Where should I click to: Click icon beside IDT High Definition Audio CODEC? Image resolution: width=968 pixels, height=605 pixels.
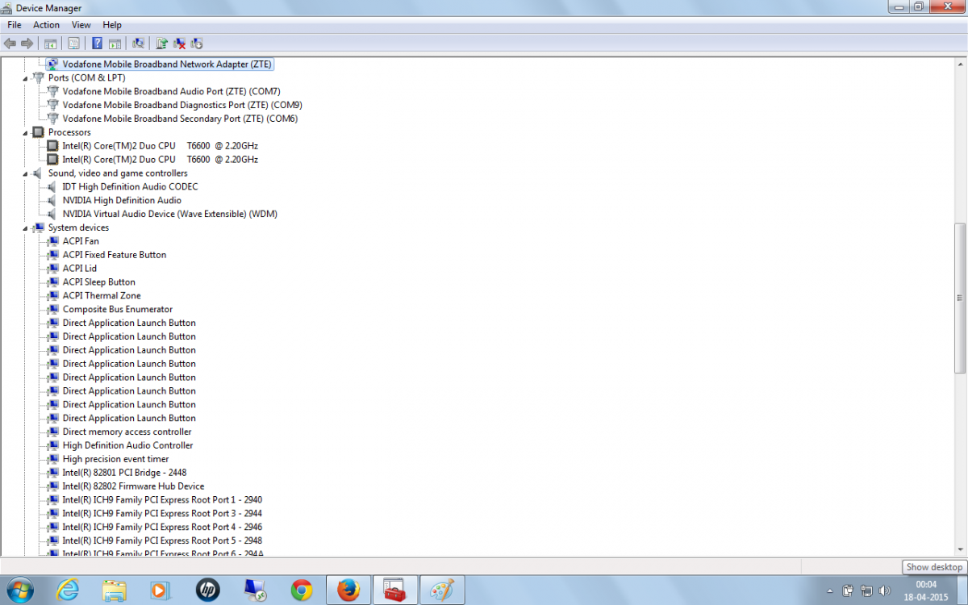(x=52, y=186)
